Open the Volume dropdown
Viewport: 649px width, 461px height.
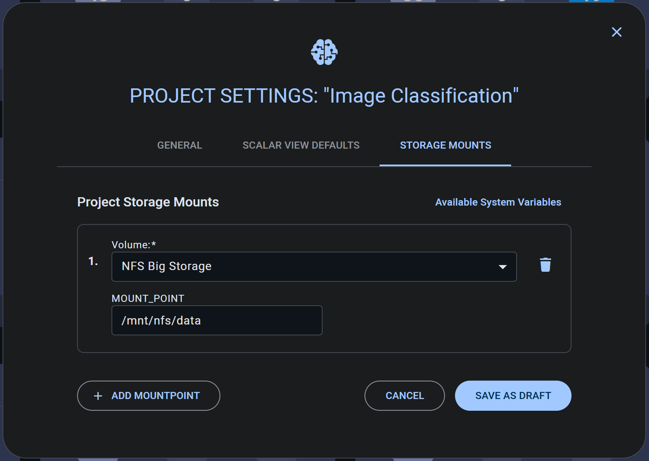[314, 267]
